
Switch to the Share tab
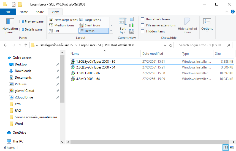coord(40,12)
